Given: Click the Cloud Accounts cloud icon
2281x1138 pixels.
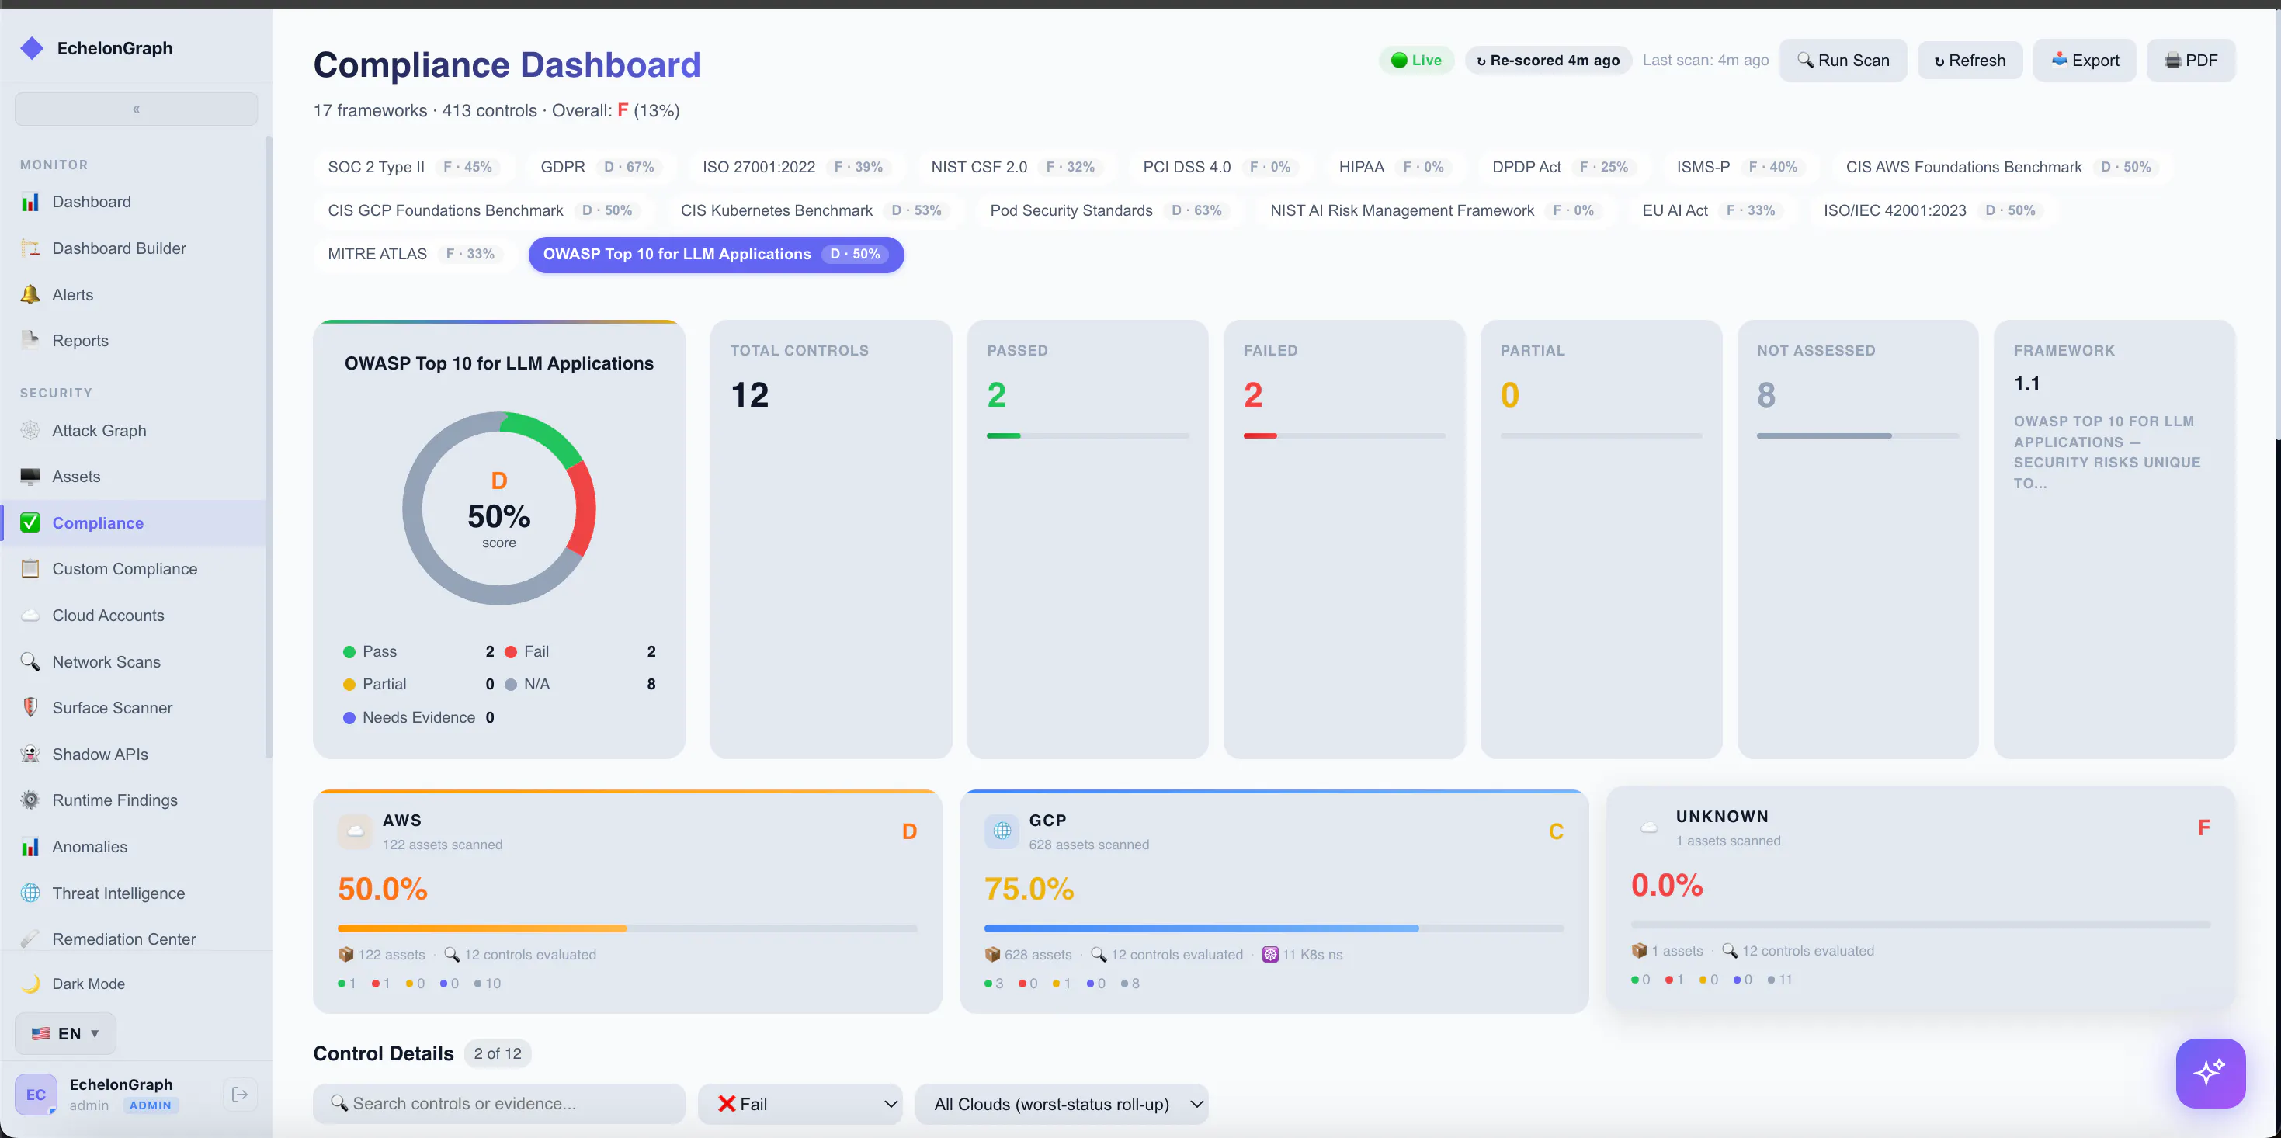Looking at the screenshot, I should (x=30, y=616).
